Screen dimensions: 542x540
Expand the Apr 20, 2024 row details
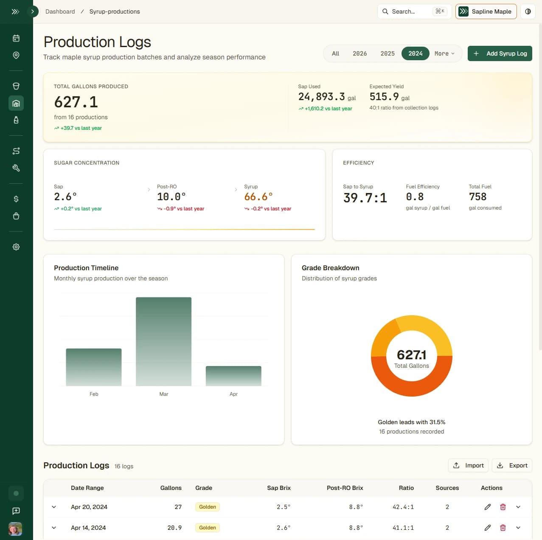[53, 506]
